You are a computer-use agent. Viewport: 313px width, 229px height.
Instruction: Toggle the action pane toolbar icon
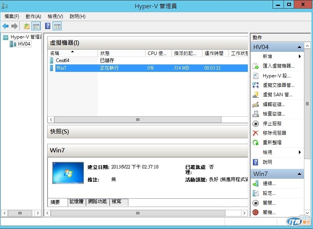57,26
